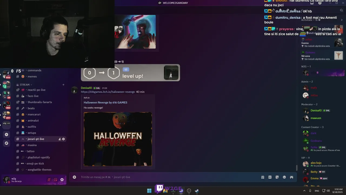Select the w2g server icon in sidebar
Viewport: 346px width, 195px height.
(x=6, y=125)
